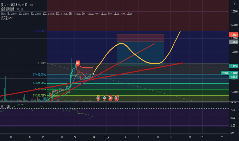Click the date 10 on time axis

point(11,137)
